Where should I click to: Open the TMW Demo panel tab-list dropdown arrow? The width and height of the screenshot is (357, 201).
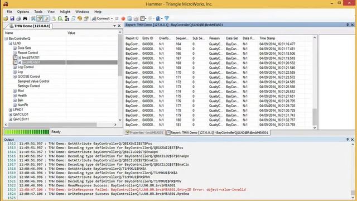coord(114,26)
